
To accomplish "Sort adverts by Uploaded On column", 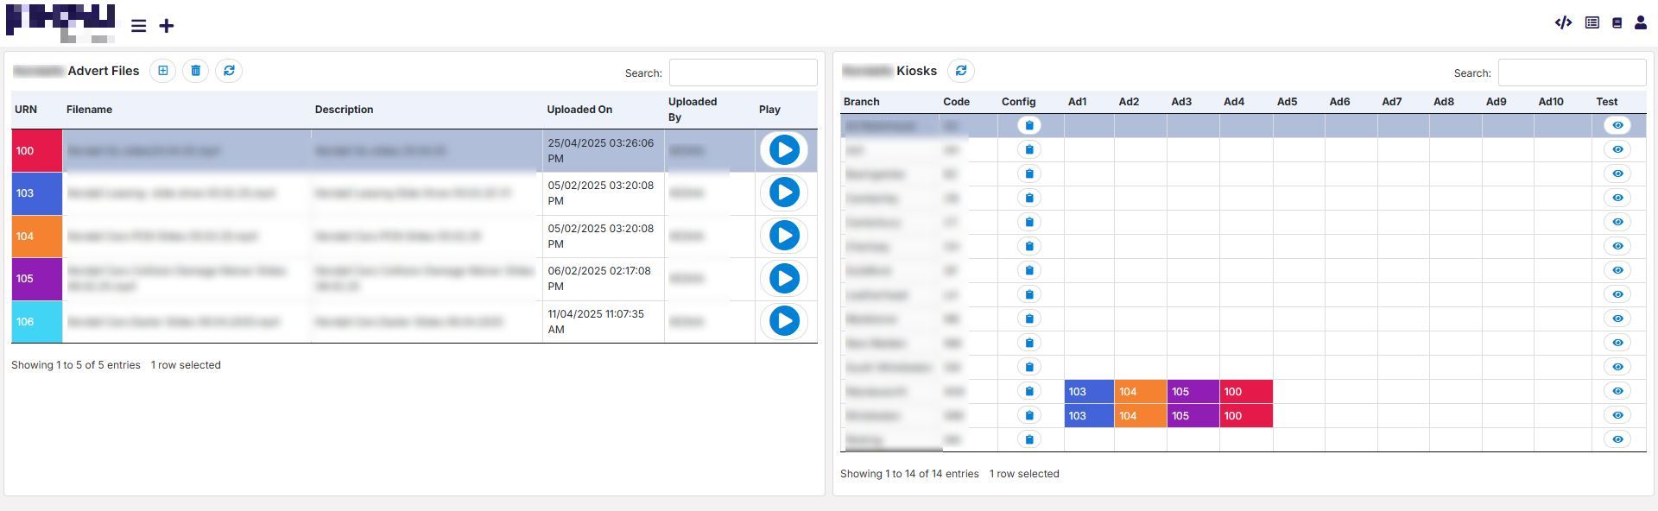I will 579,110.
